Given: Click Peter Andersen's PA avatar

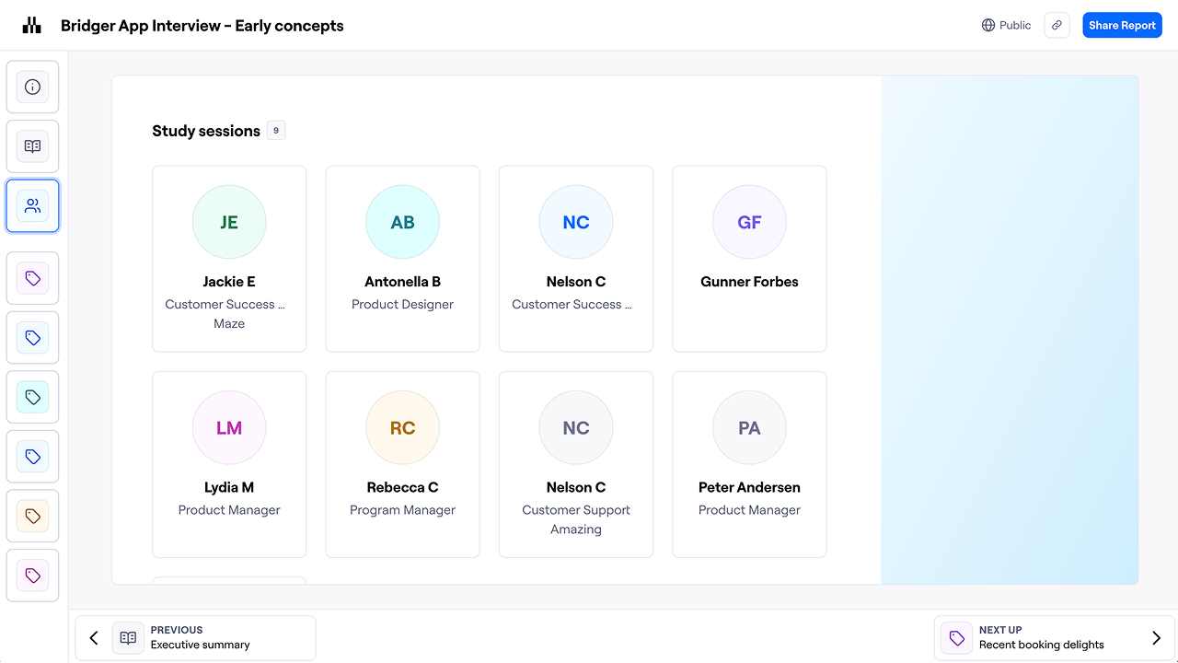Looking at the screenshot, I should click(749, 428).
